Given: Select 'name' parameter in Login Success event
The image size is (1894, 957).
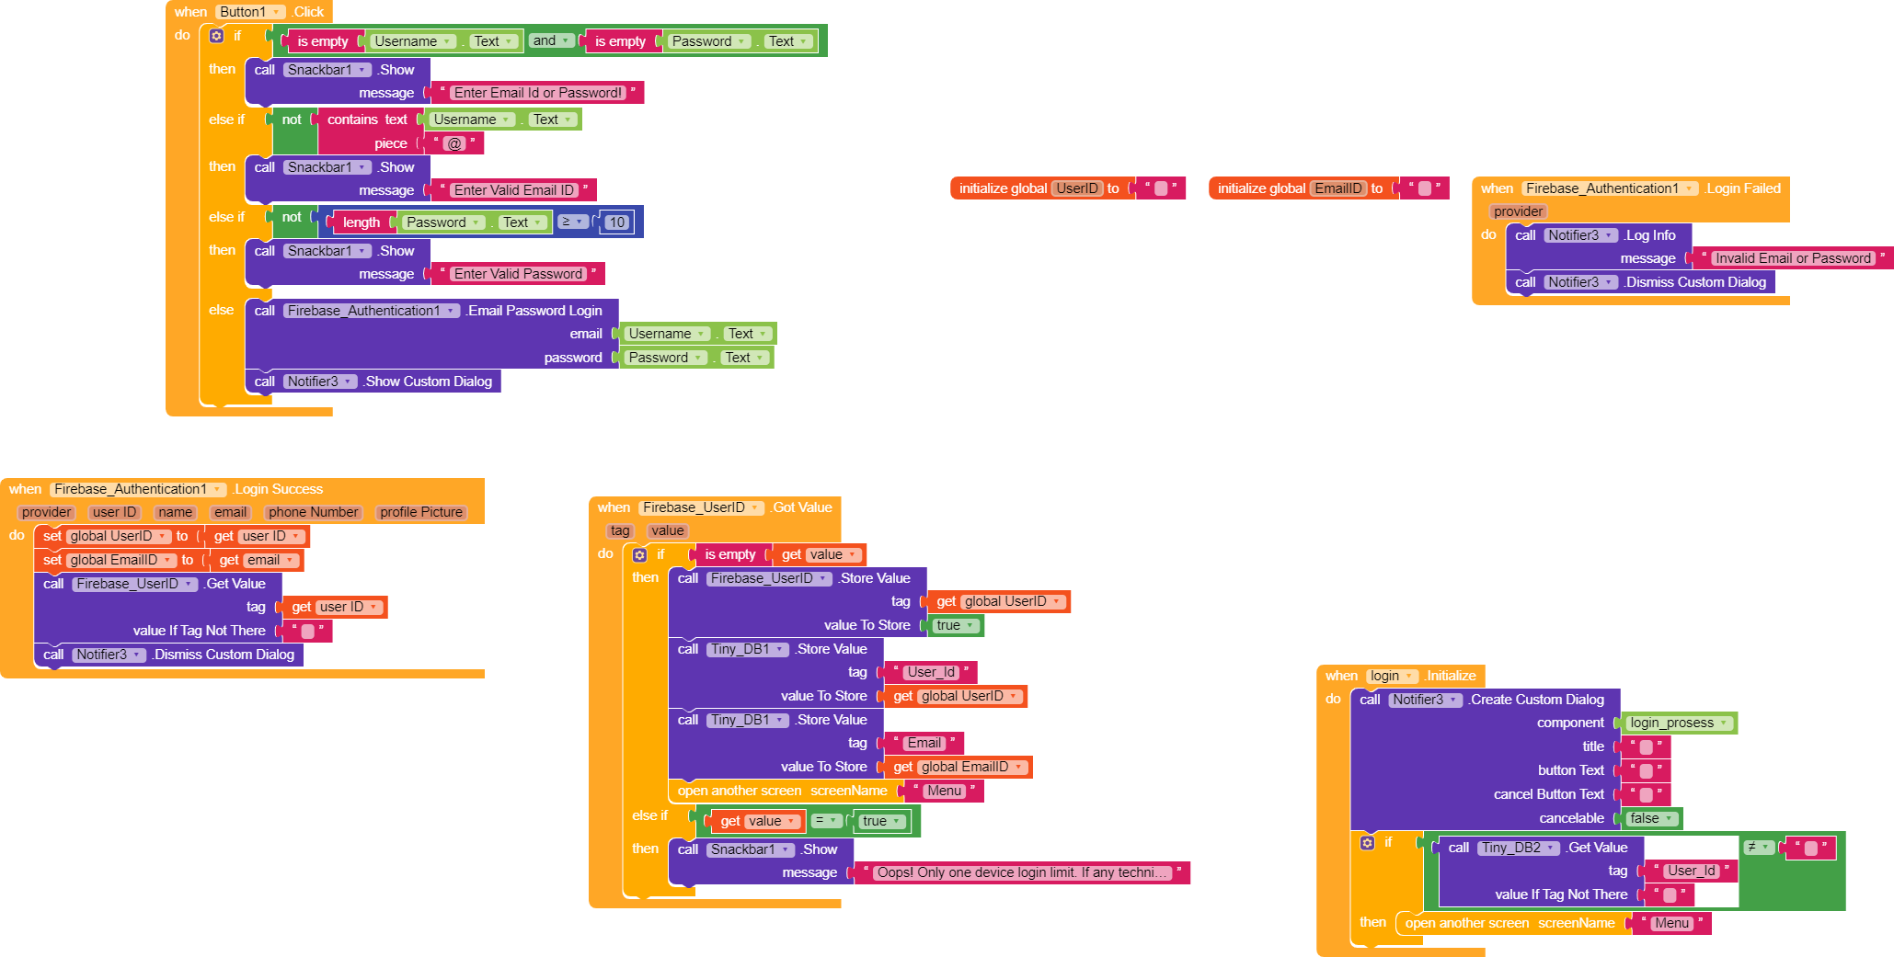Looking at the screenshot, I should (175, 512).
